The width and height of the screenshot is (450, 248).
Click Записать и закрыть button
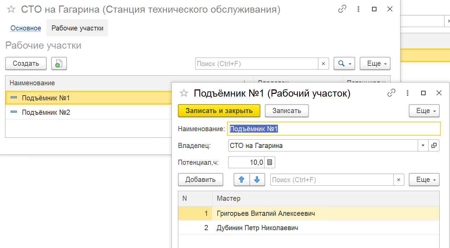(219, 111)
